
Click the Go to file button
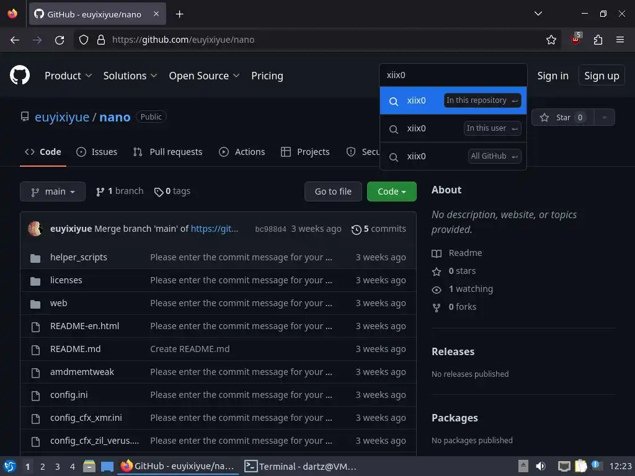[x=333, y=192]
